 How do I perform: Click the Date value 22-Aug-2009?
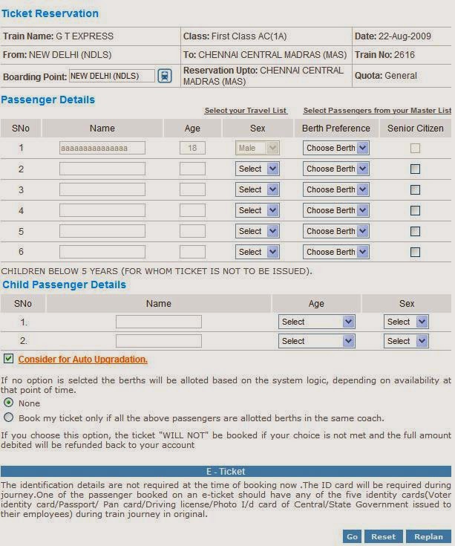click(405, 36)
